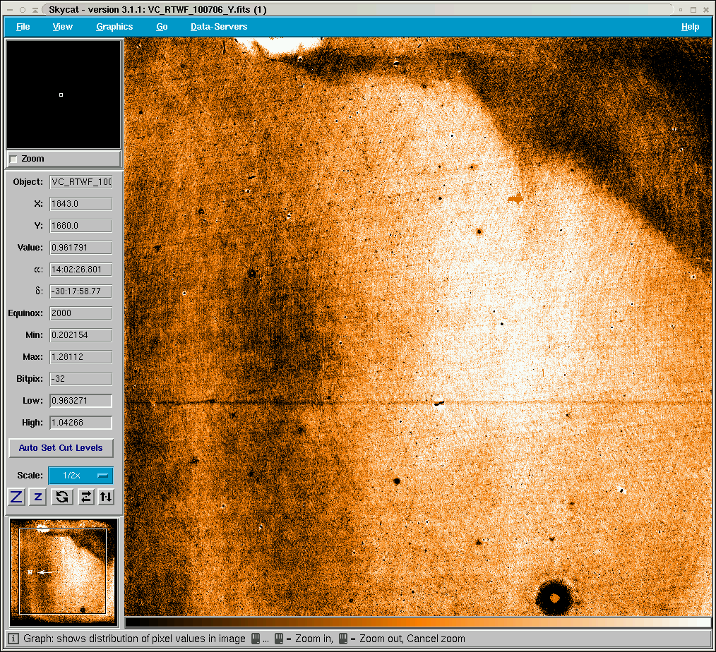Click the "Equinox:" label
Viewport: 716px width, 652px height.
(25, 313)
